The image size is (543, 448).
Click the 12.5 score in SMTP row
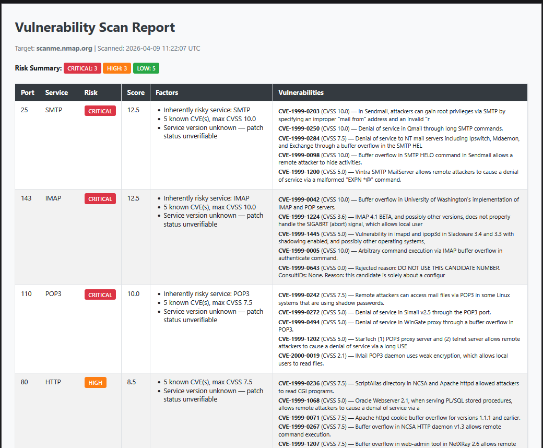133,110
